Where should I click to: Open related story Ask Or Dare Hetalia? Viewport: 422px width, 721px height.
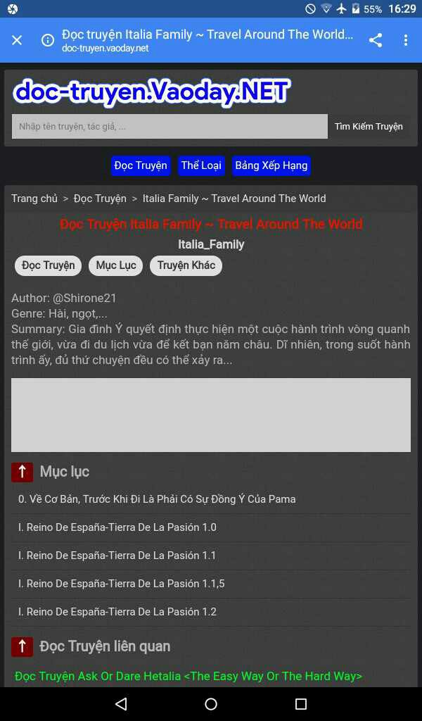(188, 676)
